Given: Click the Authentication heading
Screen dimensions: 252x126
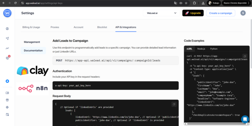Looking at the screenshot, I should point(62,71).
